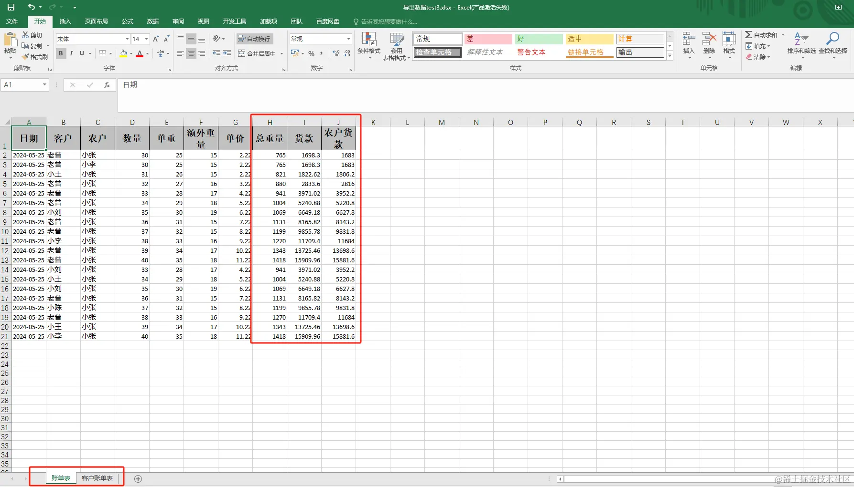
Task: Save the workbook with the floppy icon
Action: click(x=11, y=7)
